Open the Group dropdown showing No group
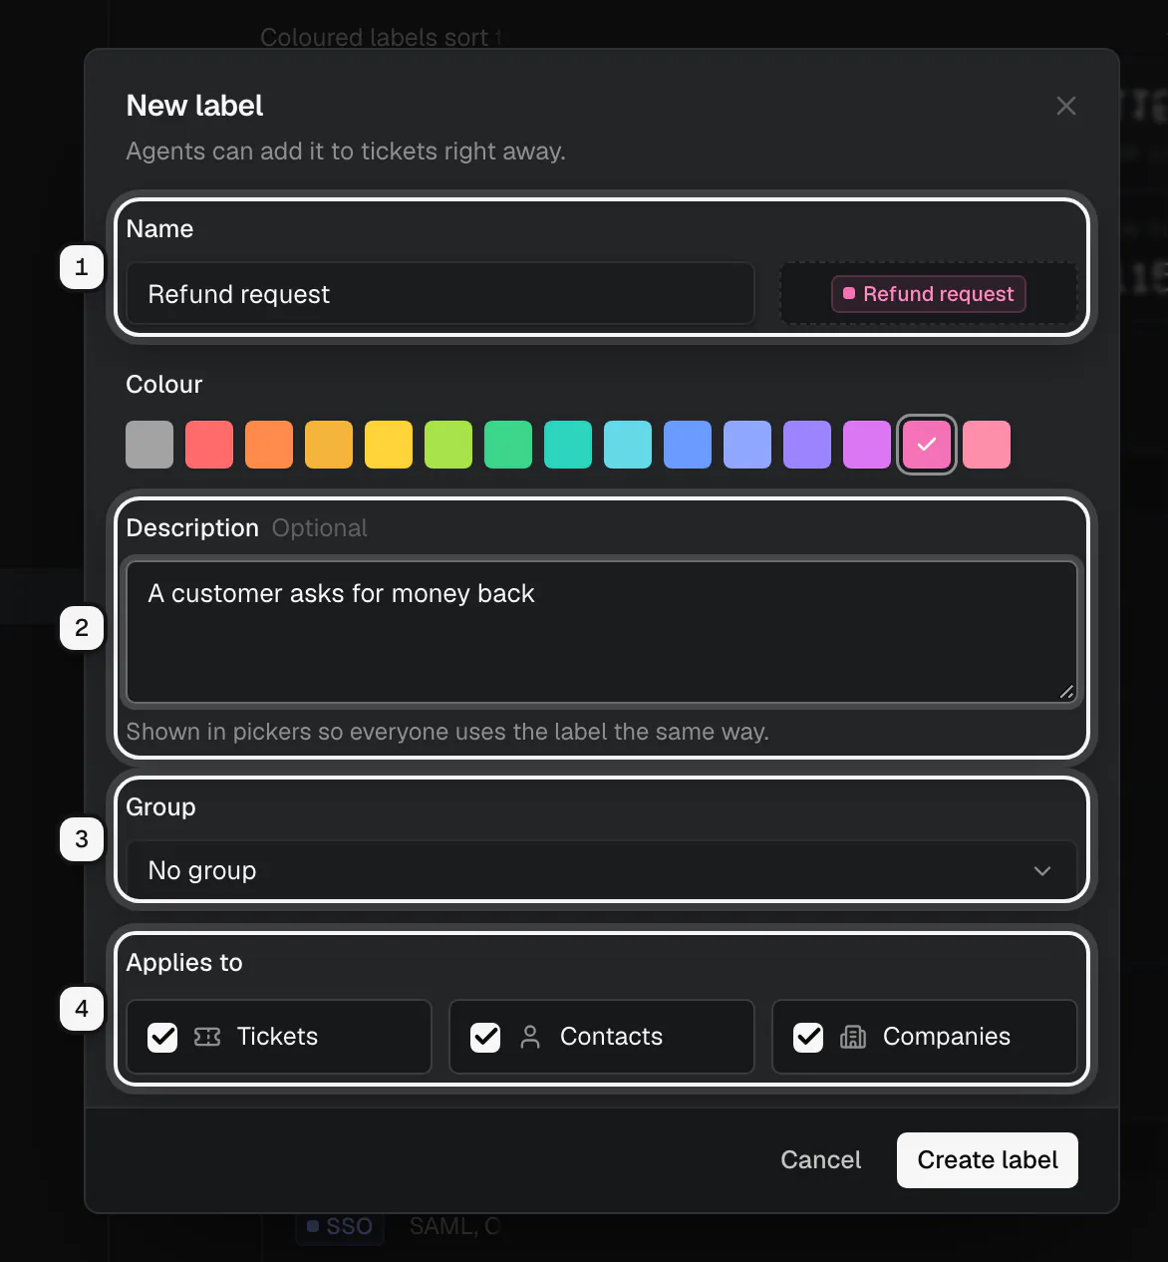This screenshot has height=1262, width=1168. pos(602,870)
